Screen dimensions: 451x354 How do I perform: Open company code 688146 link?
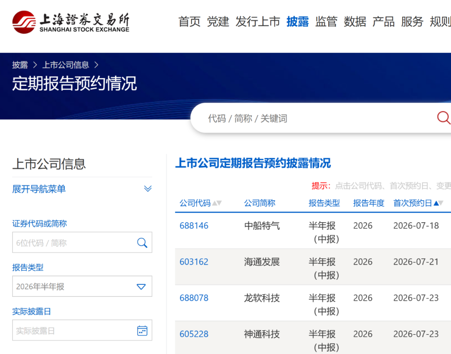point(194,226)
